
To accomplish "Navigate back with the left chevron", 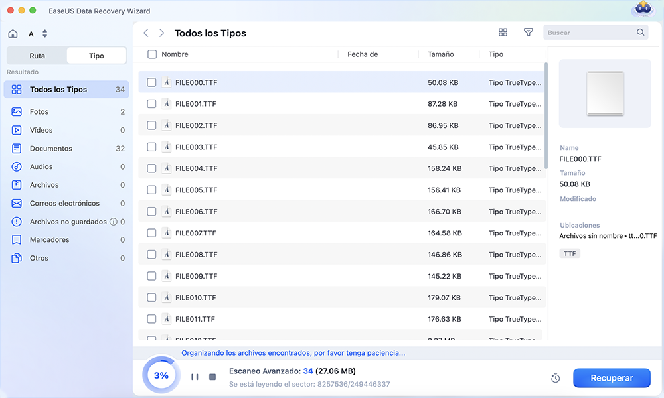I will point(145,33).
